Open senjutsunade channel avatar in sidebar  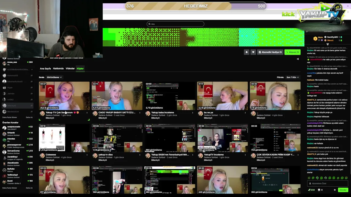[4, 128]
